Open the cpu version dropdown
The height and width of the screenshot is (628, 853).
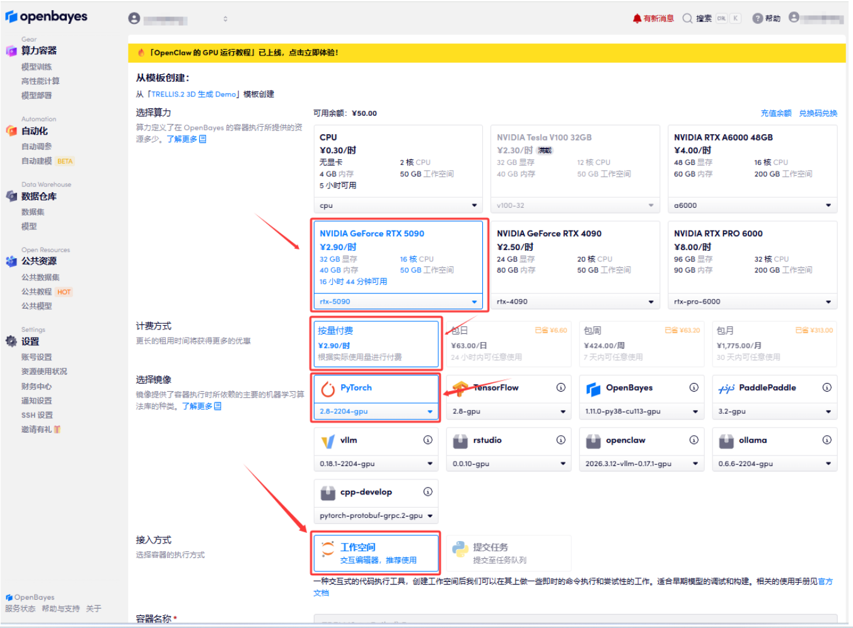(x=398, y=205)
